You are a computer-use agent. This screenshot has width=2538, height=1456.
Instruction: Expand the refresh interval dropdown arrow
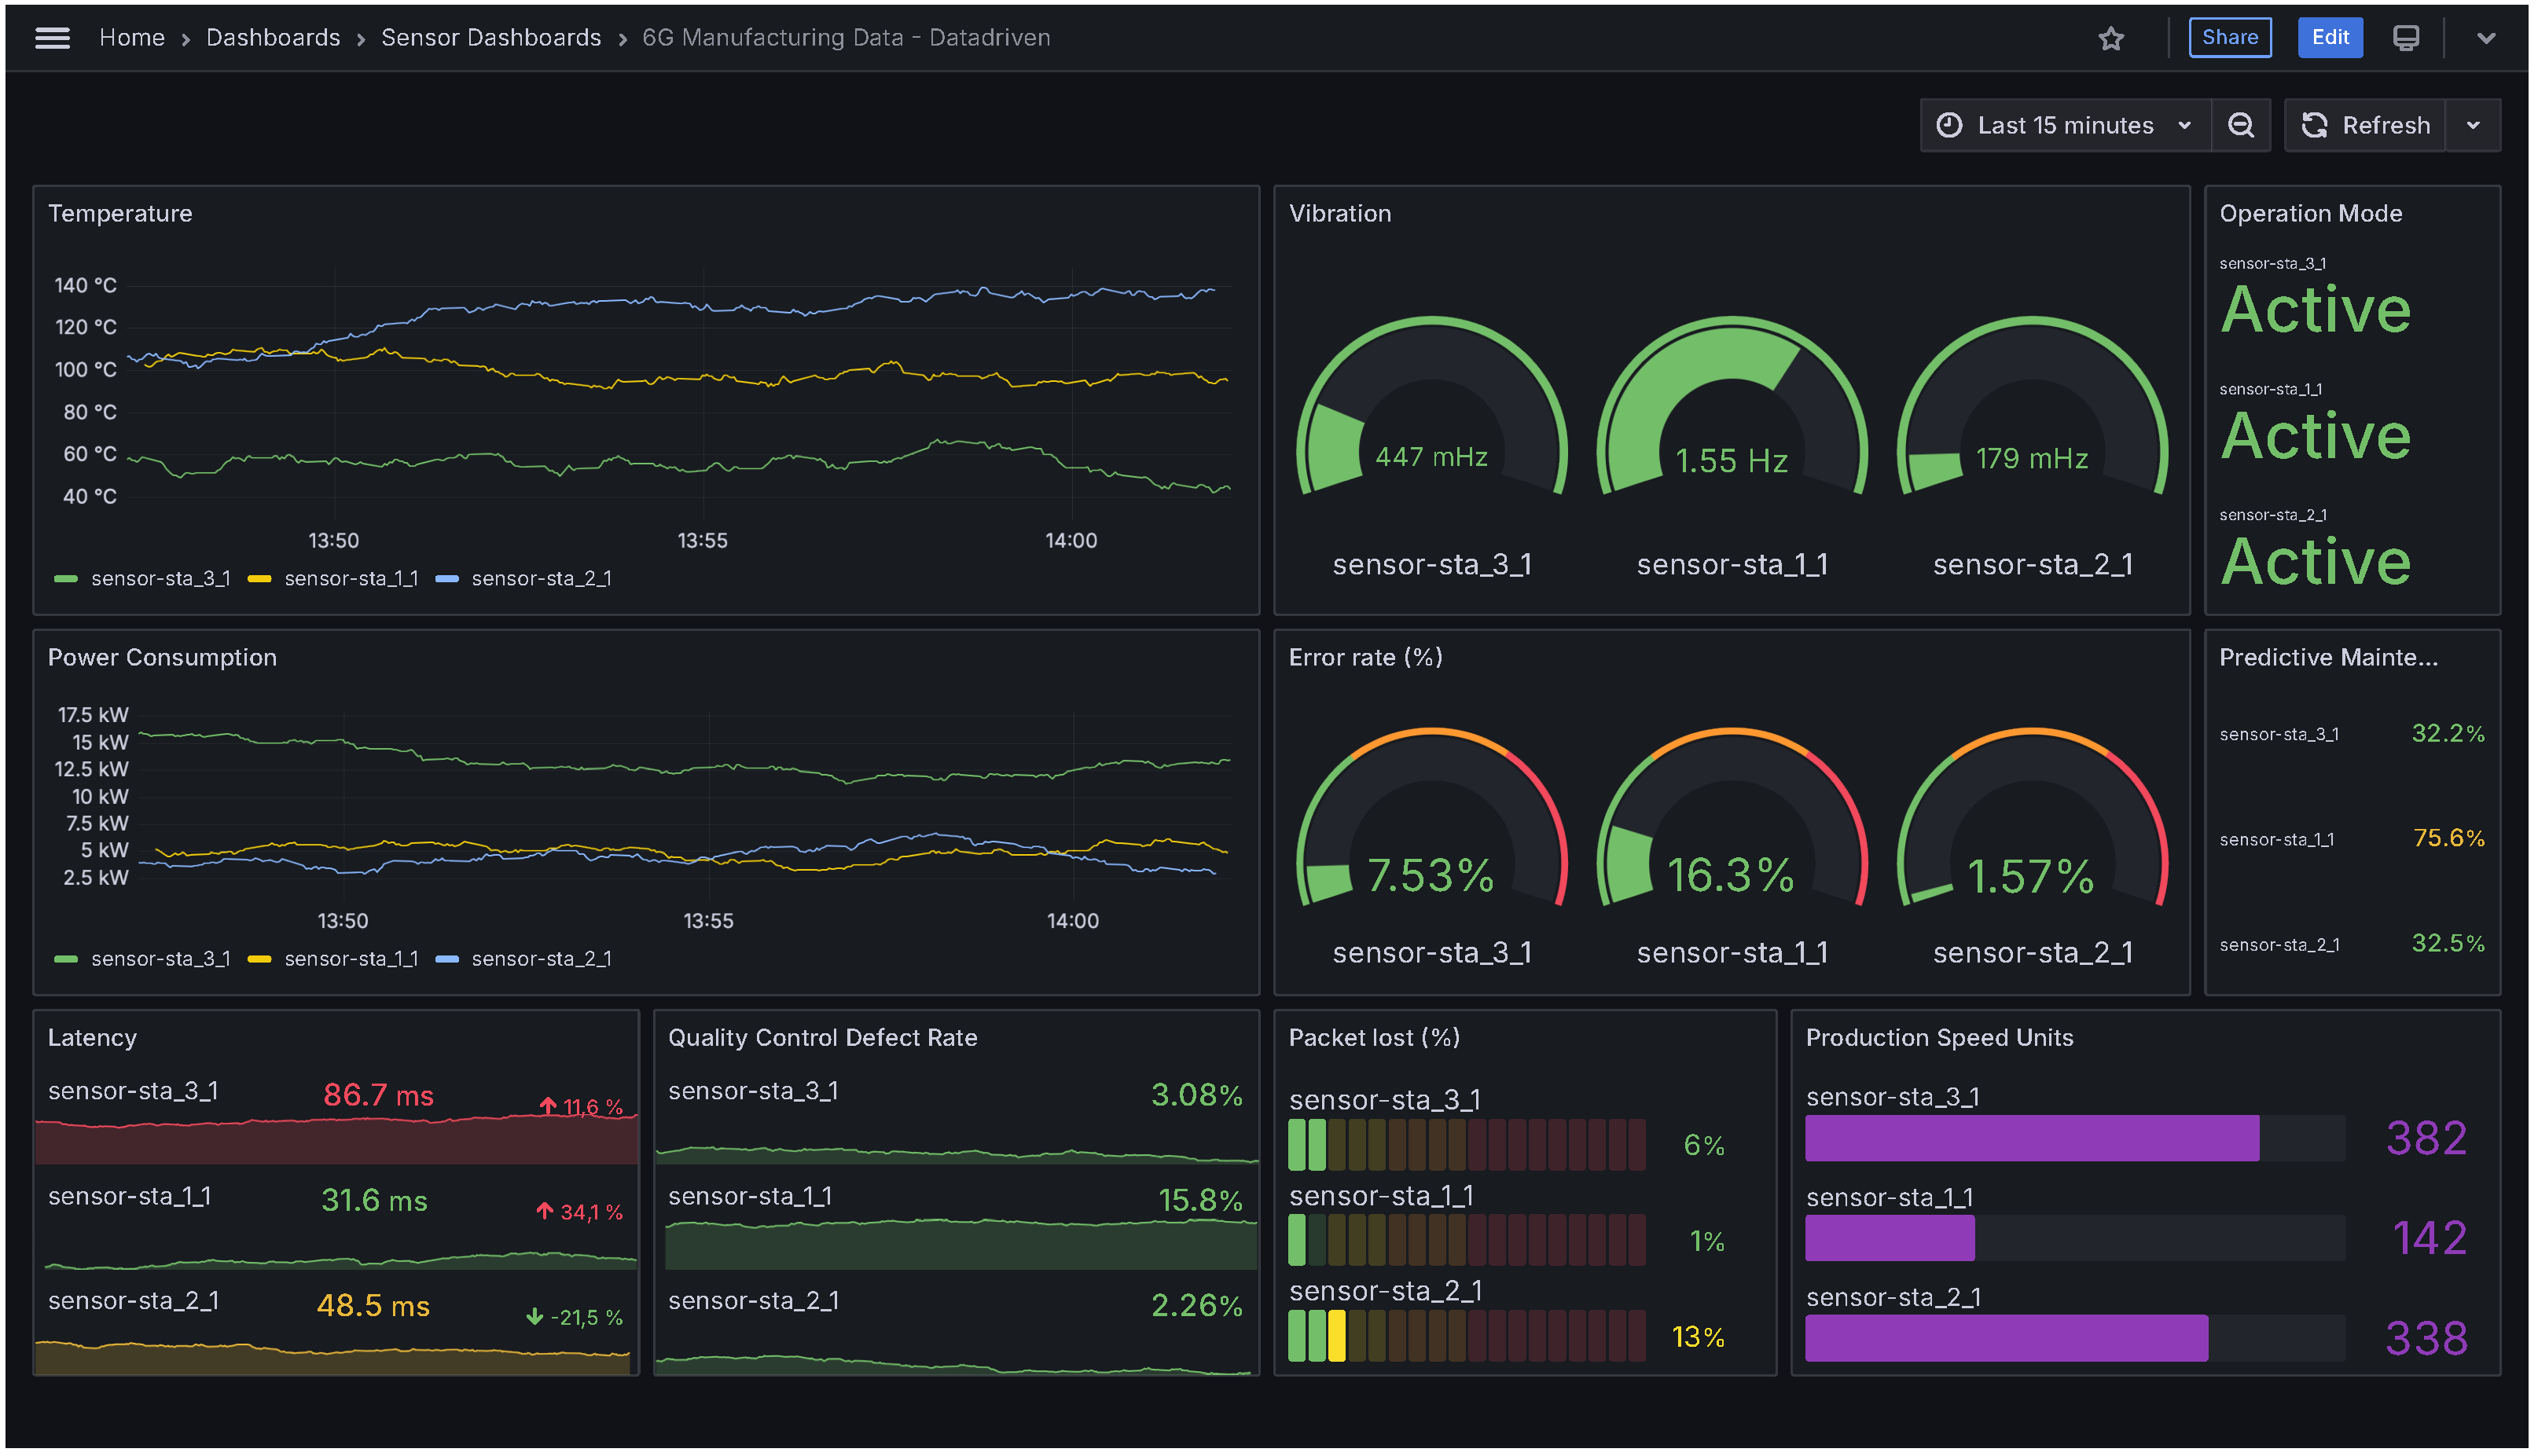pyautogui.click(x=2472, y=125)
